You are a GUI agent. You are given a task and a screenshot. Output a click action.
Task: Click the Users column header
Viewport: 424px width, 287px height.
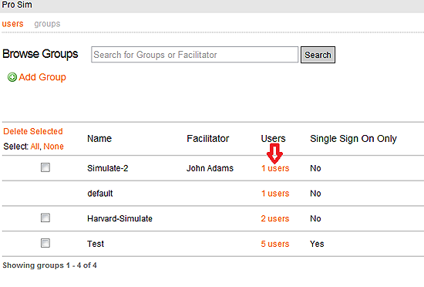click(x=273, y=139)
